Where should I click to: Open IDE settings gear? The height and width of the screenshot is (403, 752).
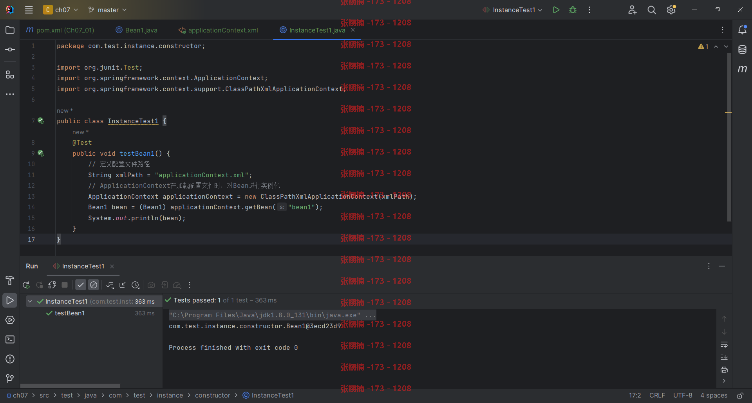click(x=671, y=10)
